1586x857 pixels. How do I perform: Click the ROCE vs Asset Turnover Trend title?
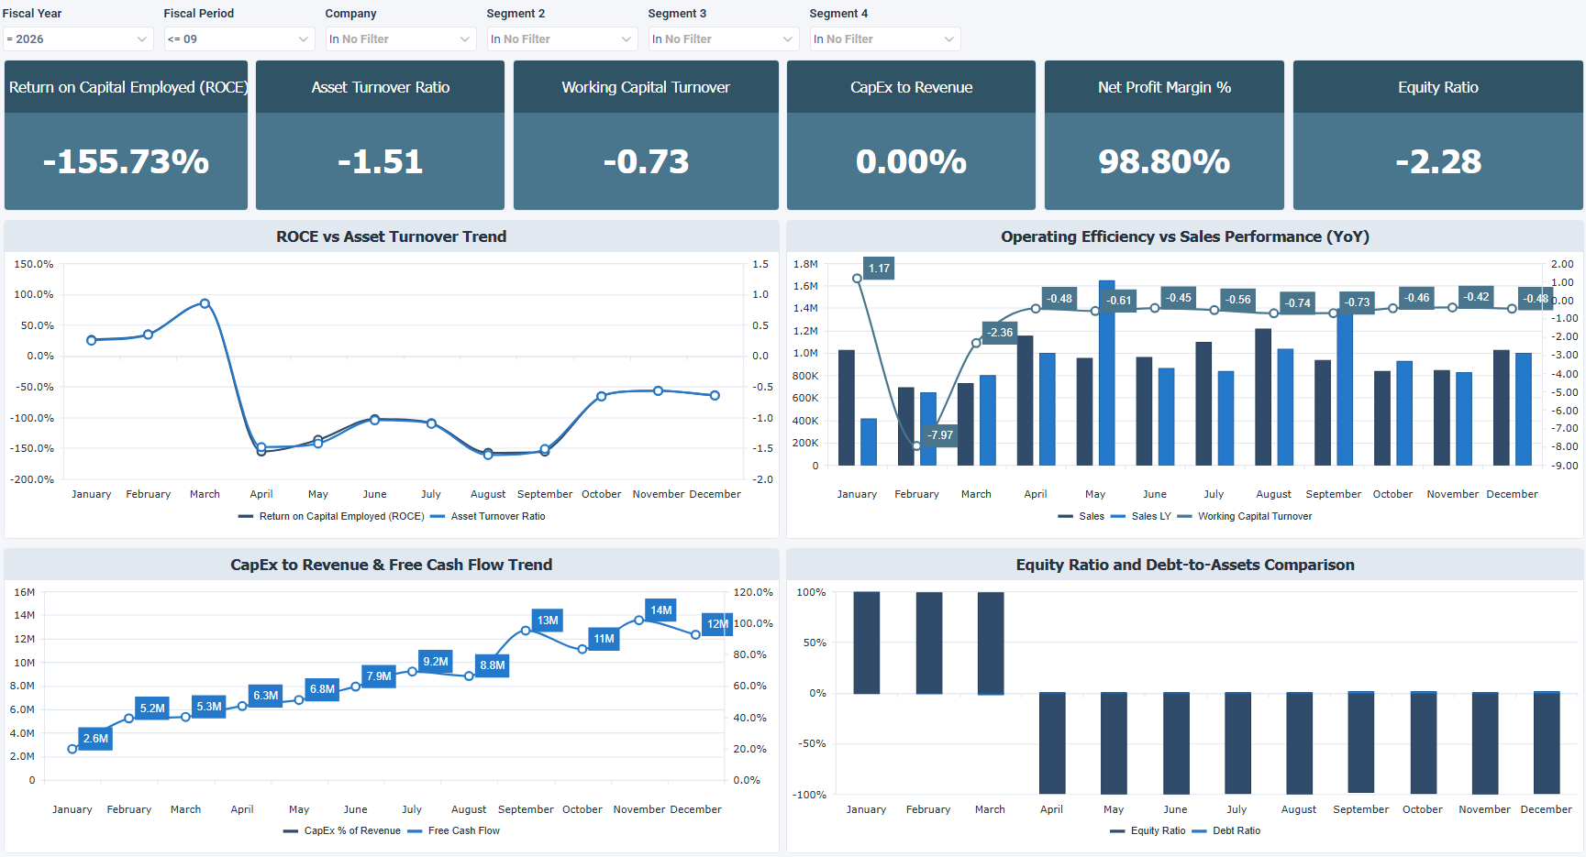tap(392, 236)
